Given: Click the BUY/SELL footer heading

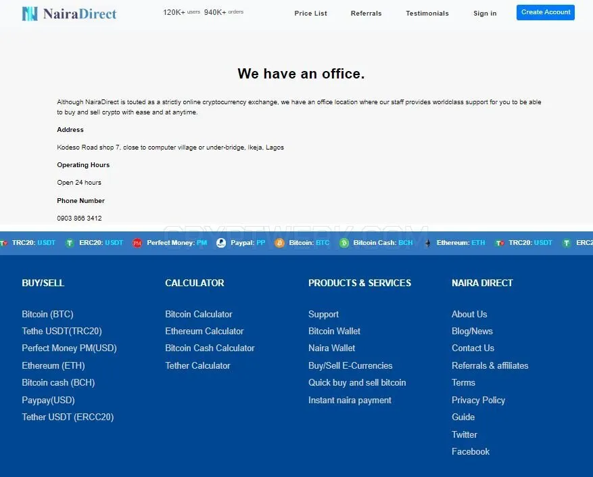Looking at the screenshot, I should pos(43,283).
